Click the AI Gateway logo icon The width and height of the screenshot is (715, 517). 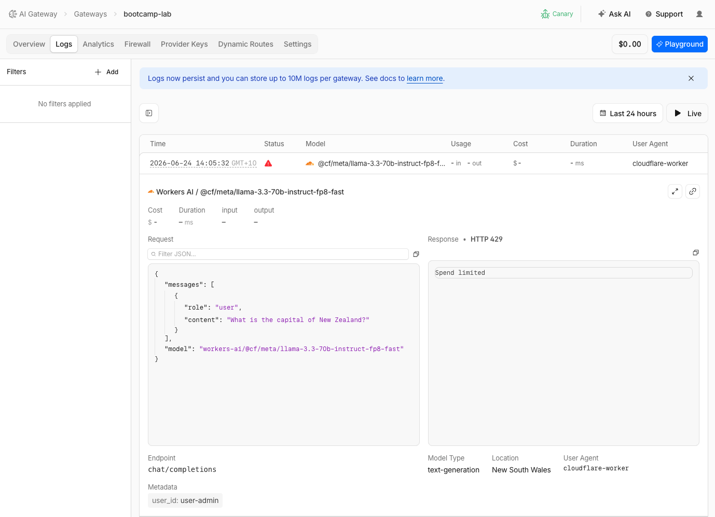[x=13, y=14]
